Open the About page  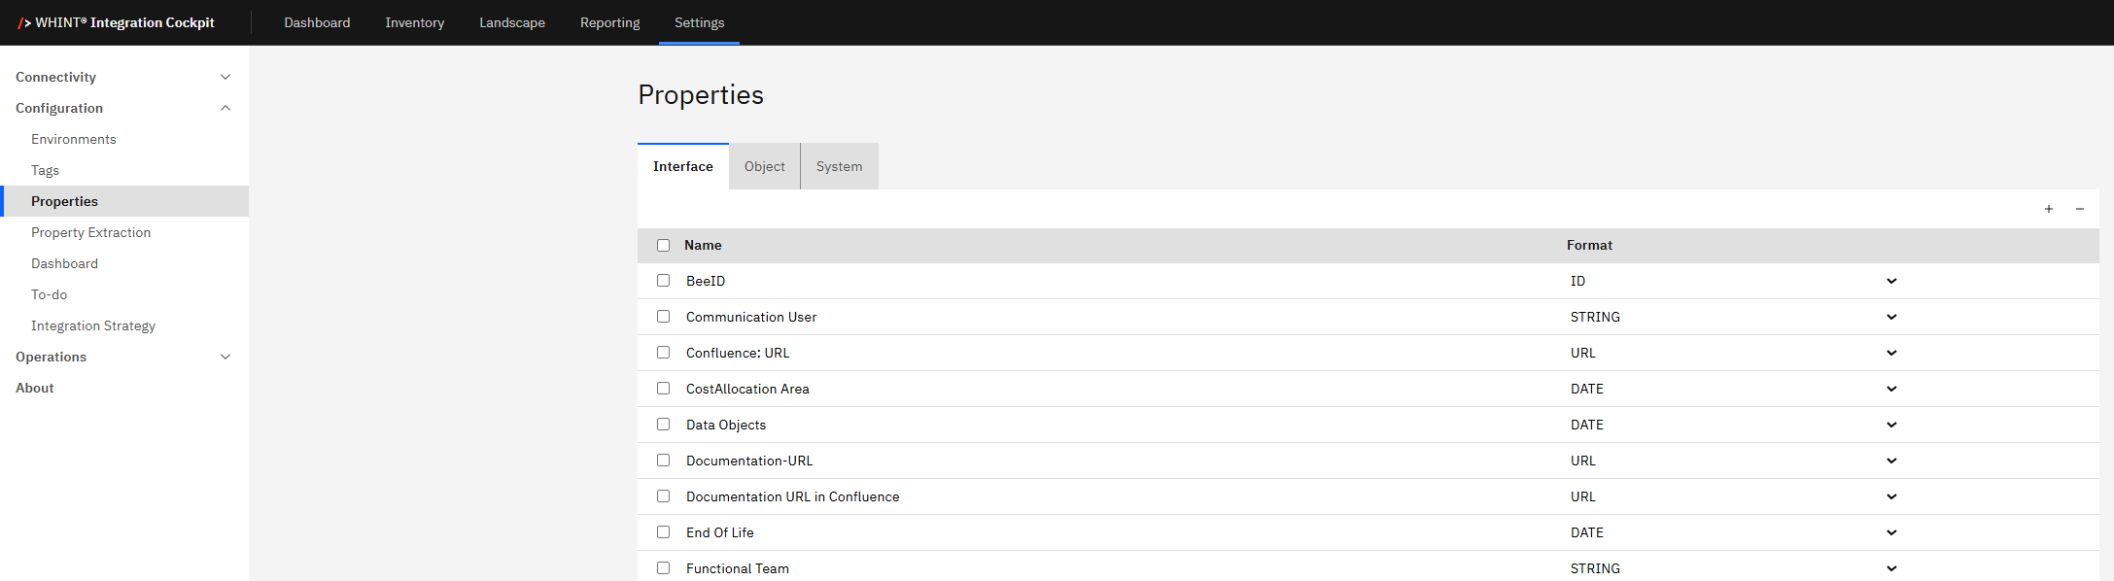pyautogui.click(x=35, y=388)
